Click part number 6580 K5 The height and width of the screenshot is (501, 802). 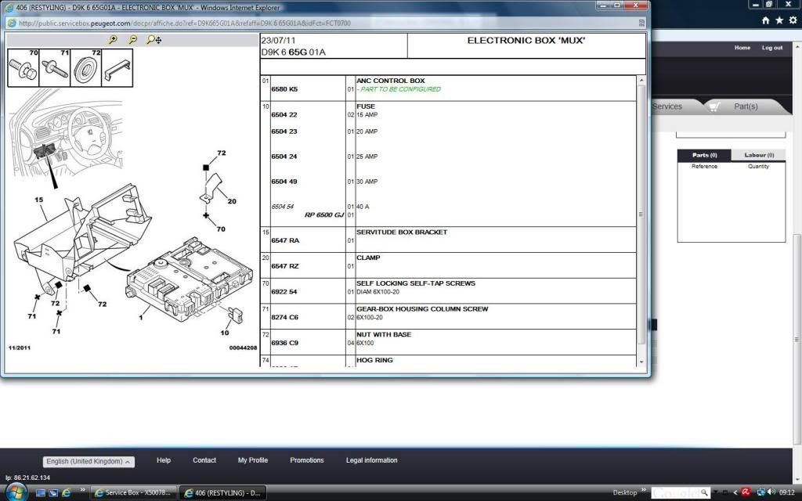(x=284, y=89)
